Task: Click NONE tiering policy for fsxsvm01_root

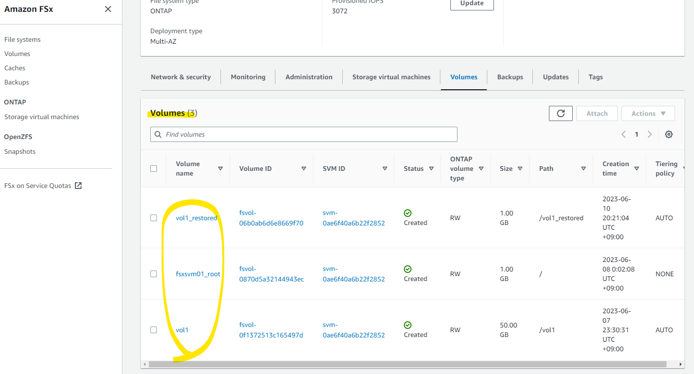Action: tap(665, 274)
